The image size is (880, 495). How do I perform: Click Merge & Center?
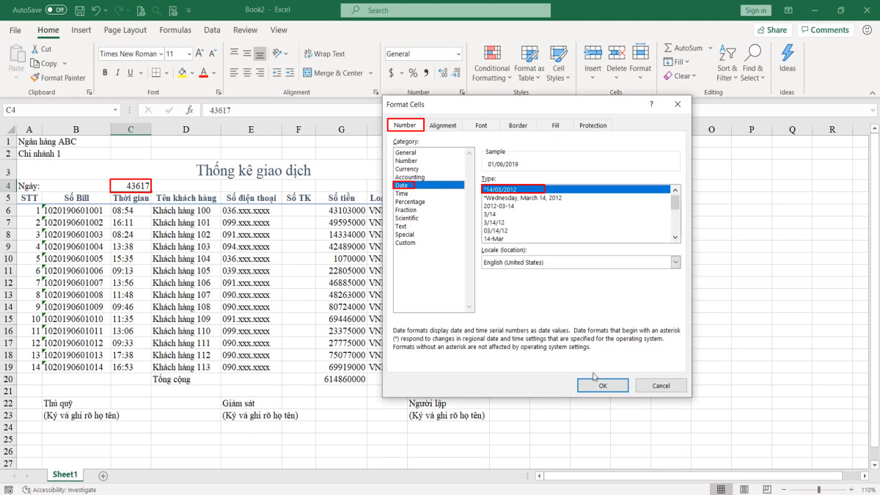(334, 73)
